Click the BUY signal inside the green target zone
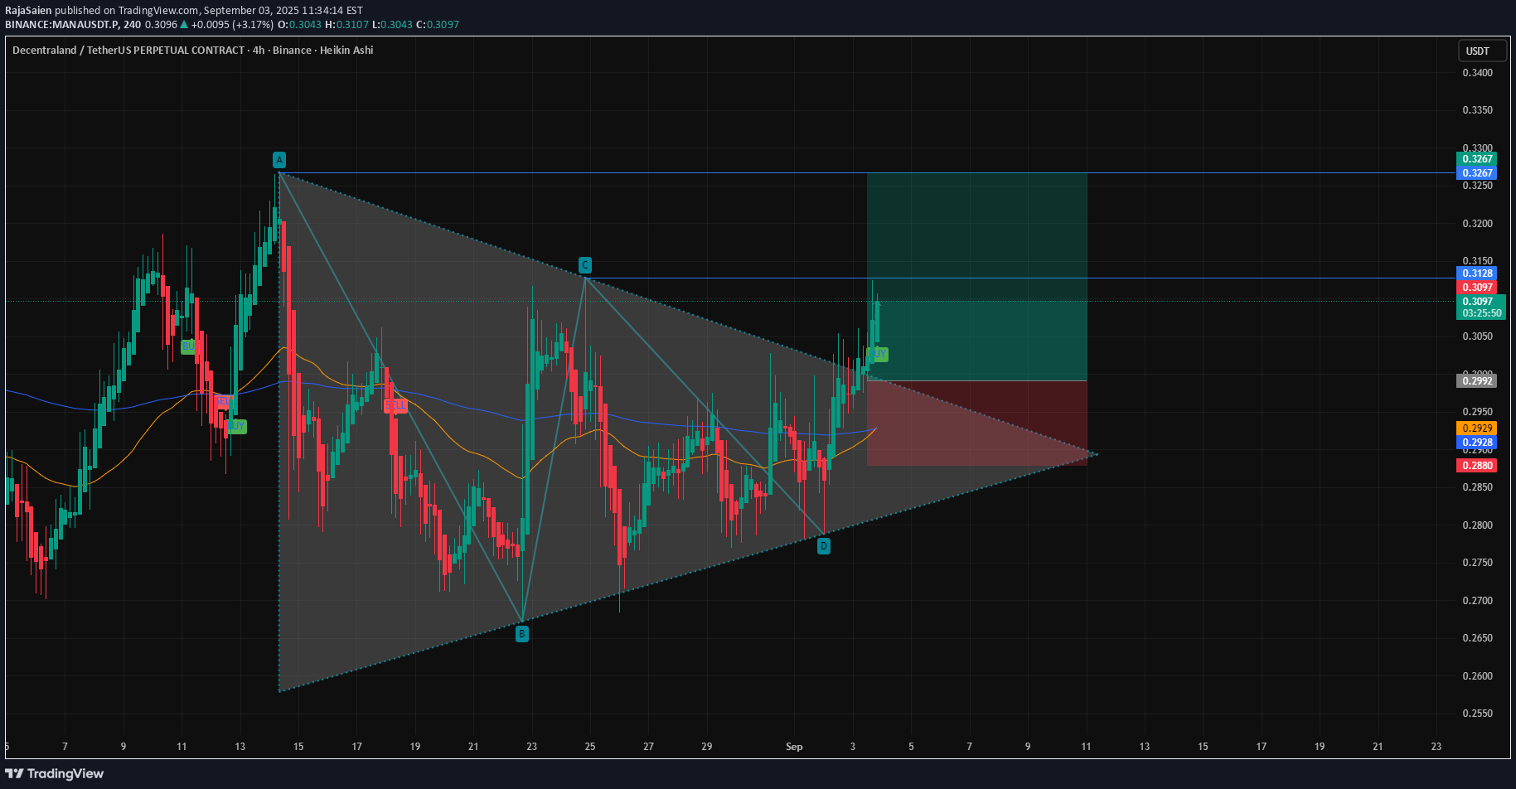The height and width of the screenshot is (789, 1516). click(x=878, y=355)
